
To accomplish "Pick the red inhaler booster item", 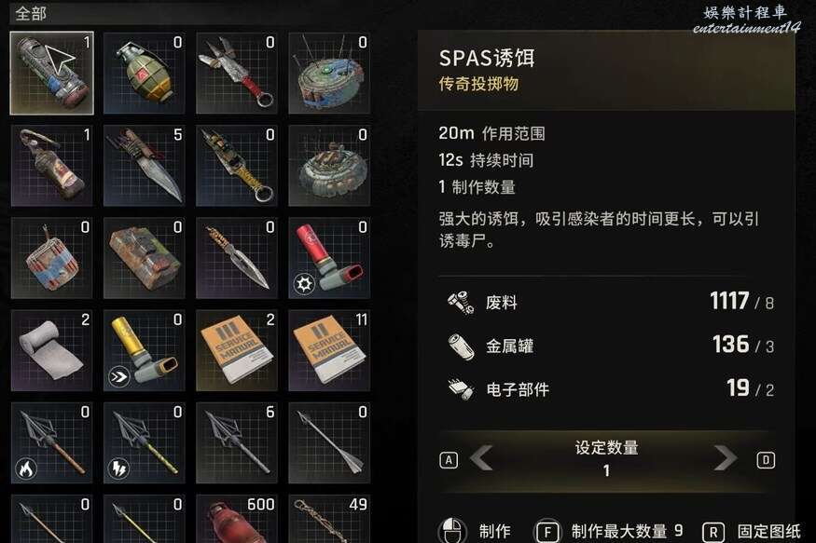I will click(x=329, y=258).
